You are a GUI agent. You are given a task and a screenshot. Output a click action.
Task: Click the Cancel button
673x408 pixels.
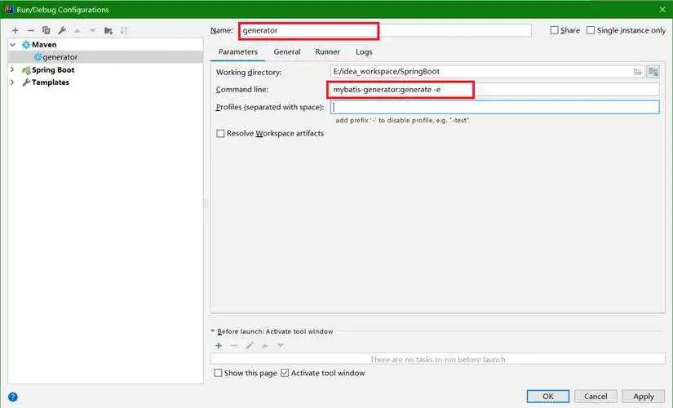tap(596, 396)
